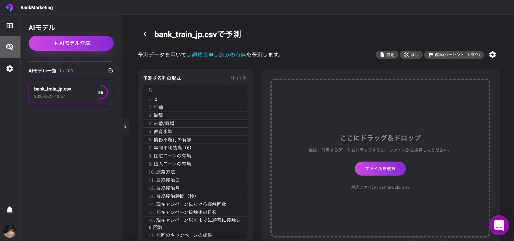Go back with the left arrow
Image resolution: width=514 pixels, height=241 pixels.
[145, 34]
